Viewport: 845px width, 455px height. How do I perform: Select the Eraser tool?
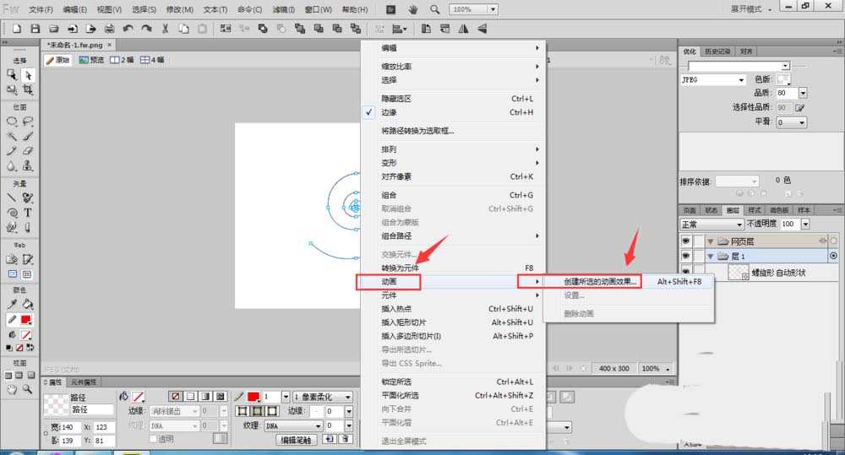28,151
